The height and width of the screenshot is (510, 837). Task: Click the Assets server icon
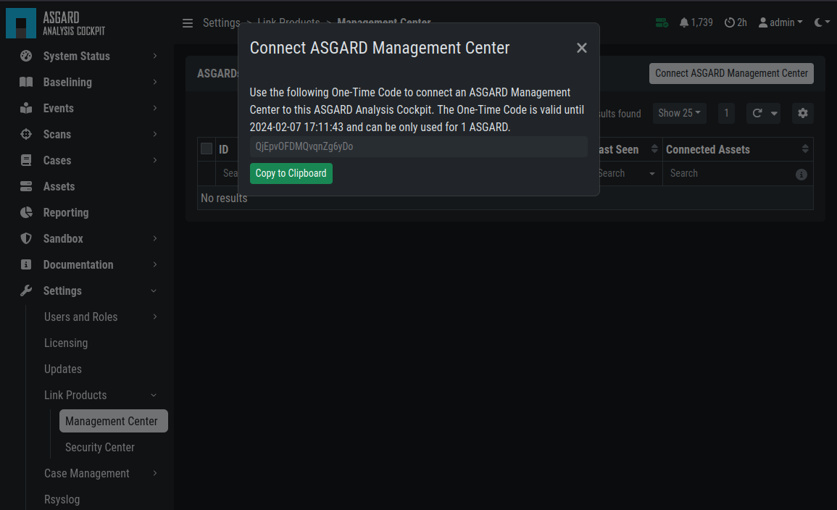(x=25, y=187)
